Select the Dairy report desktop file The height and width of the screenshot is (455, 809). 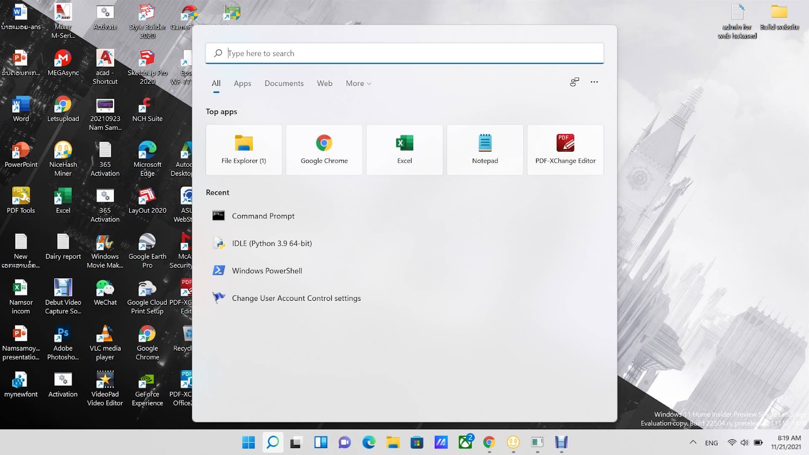pyautogui.click(x=63, y=247)
